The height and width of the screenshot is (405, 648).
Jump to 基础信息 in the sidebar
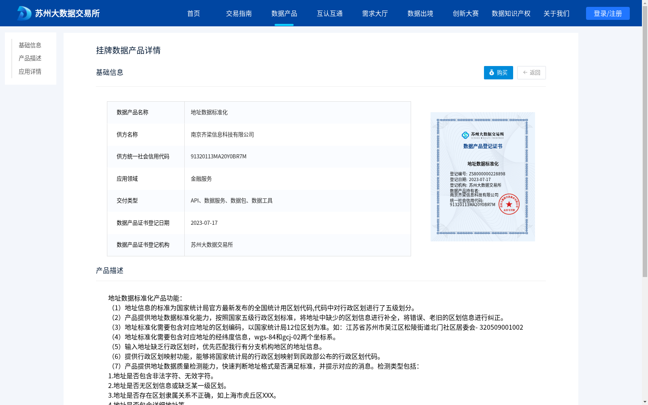pos(30,45)
